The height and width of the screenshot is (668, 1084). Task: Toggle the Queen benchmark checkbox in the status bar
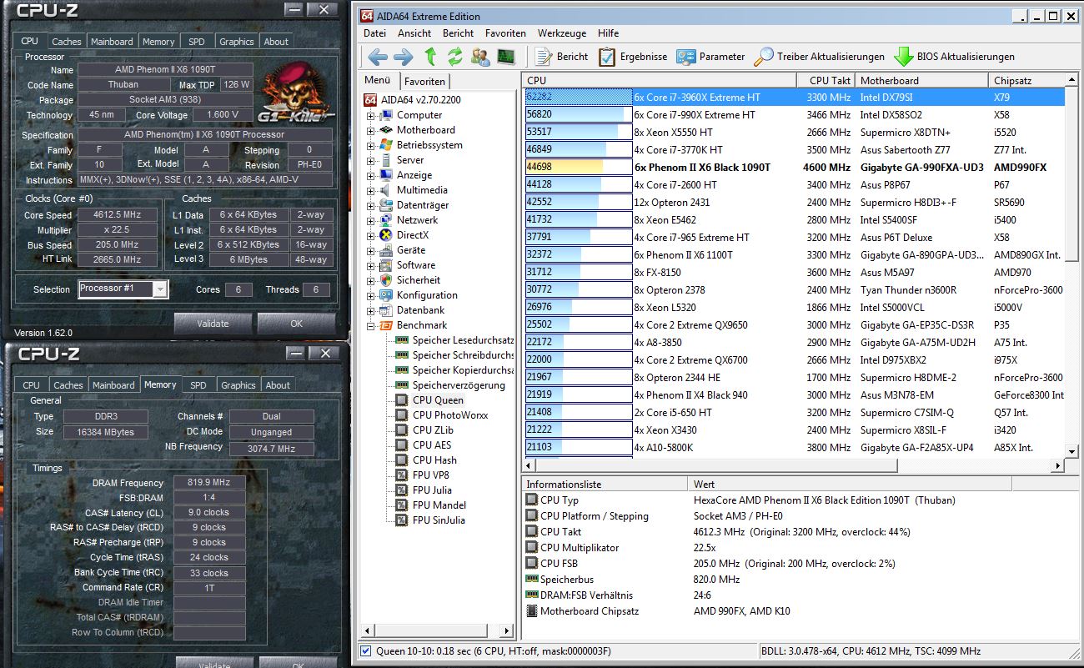(365, 651)
